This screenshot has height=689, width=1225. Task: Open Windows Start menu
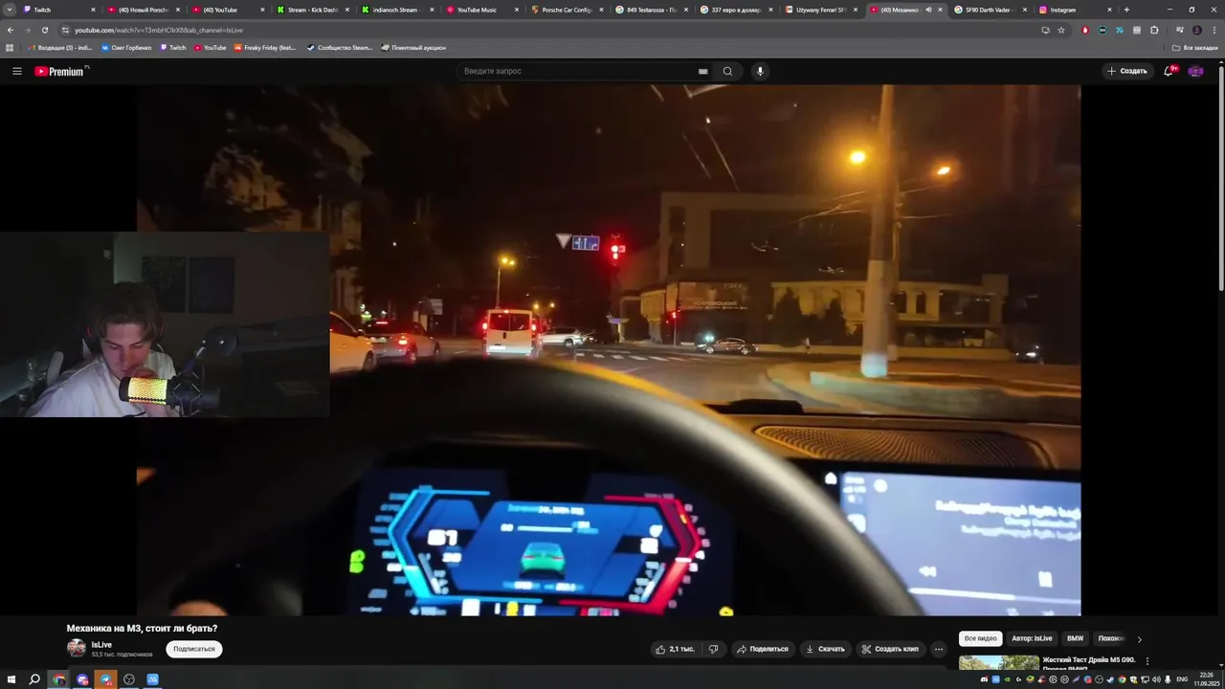click(x=11, y=679)
